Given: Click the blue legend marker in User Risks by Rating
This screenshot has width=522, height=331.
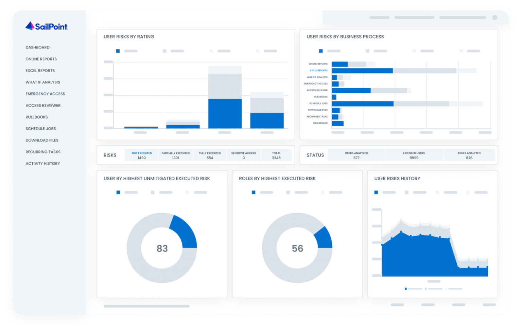Looking at the screenshot, I should pos(118,51).
